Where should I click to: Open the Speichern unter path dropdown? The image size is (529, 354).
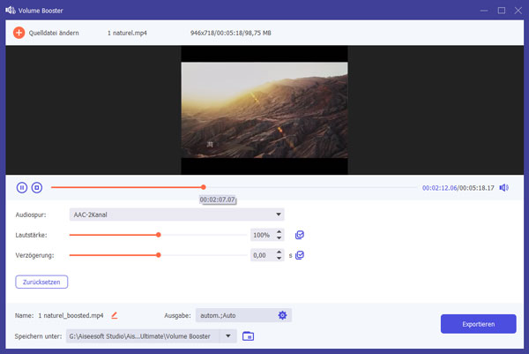click(x=229, y=335)
